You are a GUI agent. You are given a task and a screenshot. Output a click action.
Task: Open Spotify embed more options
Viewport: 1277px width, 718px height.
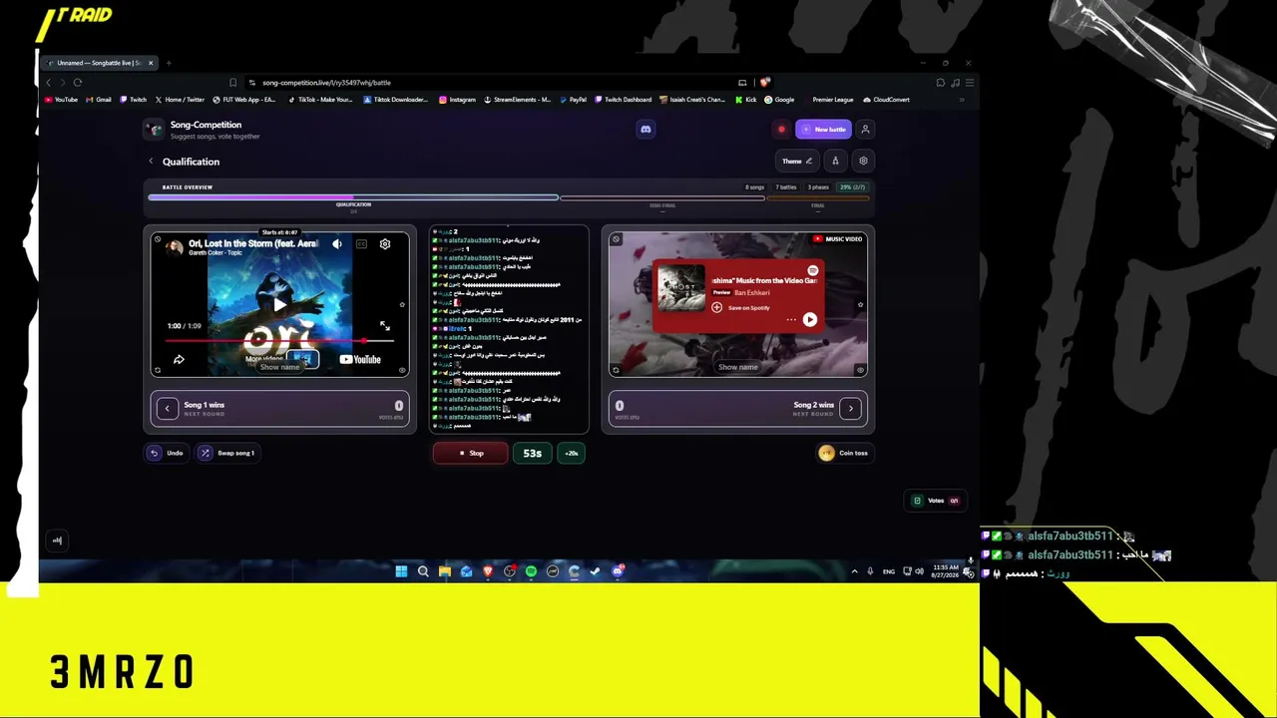click(x=791, y=320)
